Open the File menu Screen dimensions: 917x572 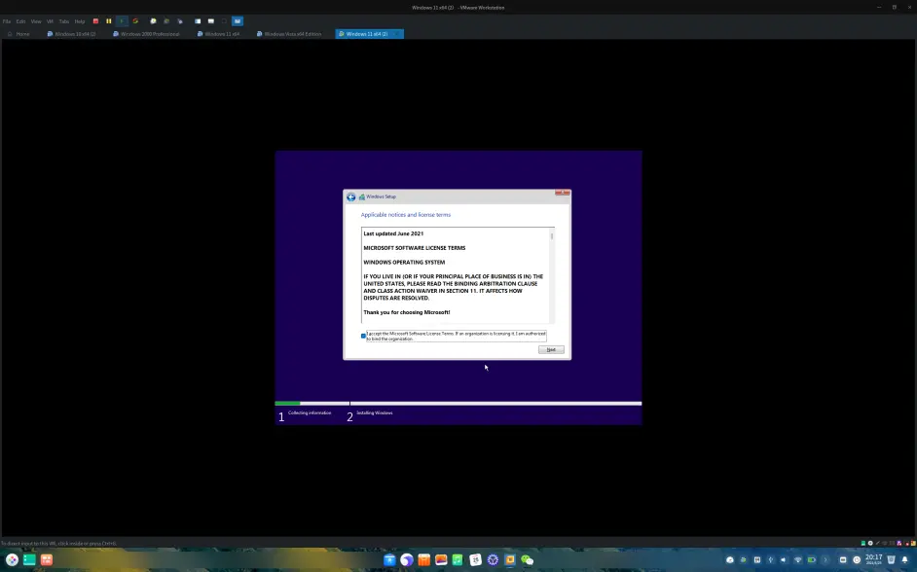7,21
